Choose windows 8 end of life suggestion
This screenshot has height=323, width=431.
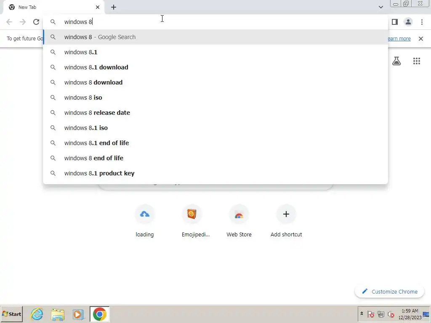[x=215, y=158]
